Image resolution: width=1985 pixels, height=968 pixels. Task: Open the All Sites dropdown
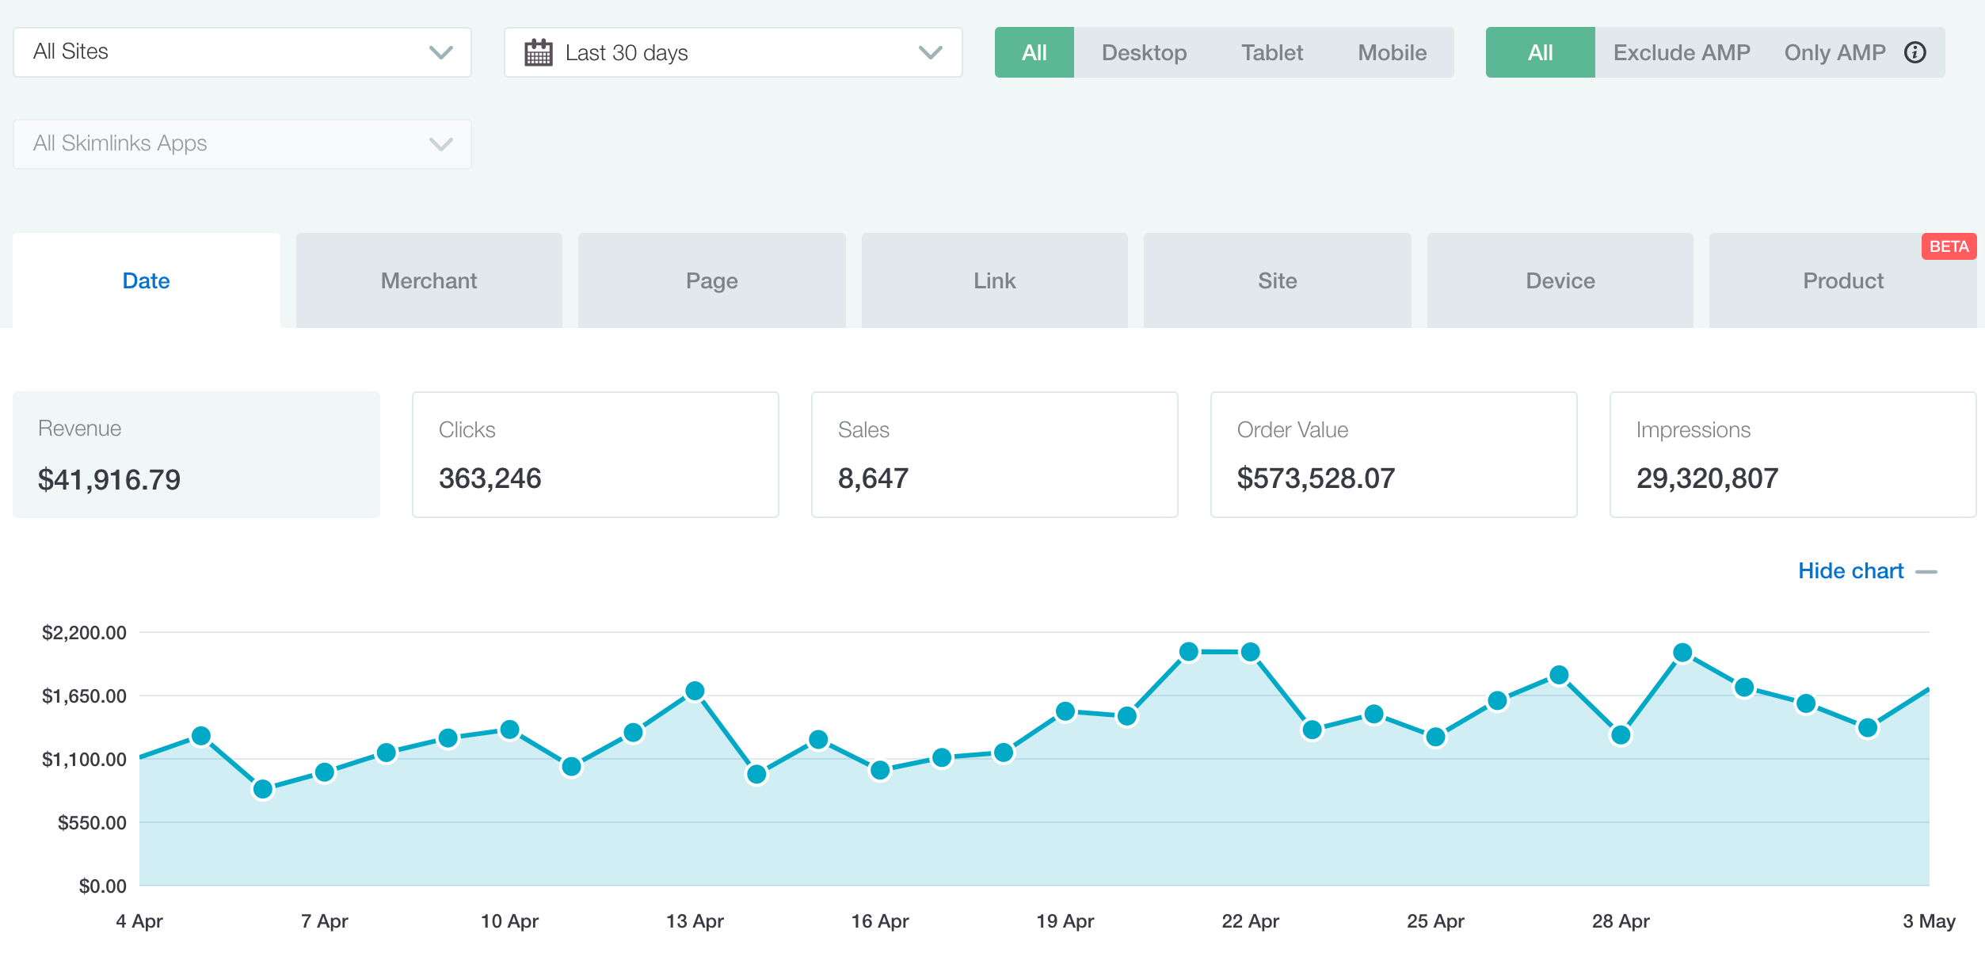coord(238,52)
